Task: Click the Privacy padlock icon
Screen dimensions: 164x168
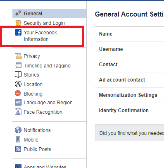Action: tap(18, 56)
